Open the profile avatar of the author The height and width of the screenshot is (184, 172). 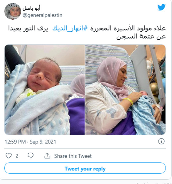[x=13, y=11]
